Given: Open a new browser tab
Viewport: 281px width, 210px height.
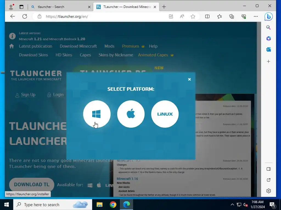Looking at the screenshot, I should coord(164,7).
